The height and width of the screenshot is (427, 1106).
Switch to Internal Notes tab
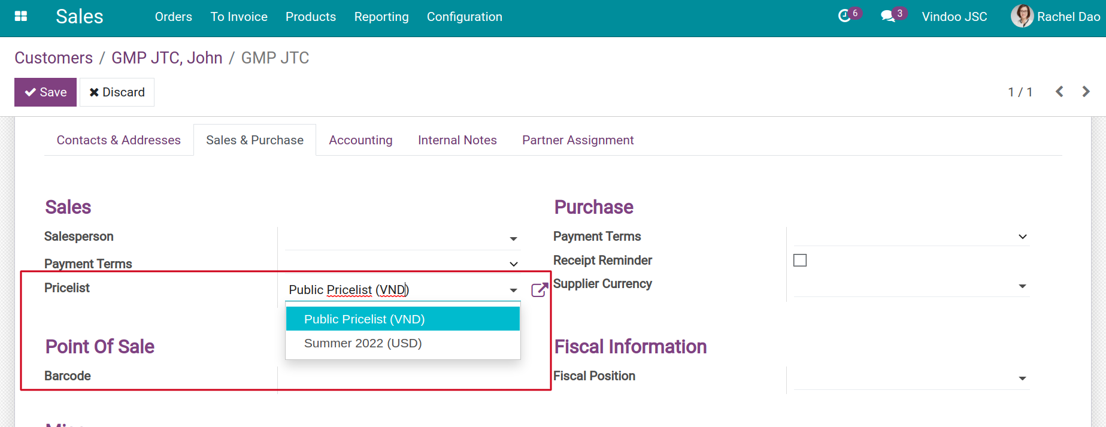tap(457, 140)
